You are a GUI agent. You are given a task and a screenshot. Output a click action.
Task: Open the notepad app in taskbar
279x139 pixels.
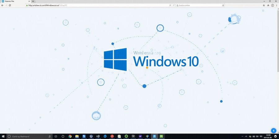click(x=119, y=136)
